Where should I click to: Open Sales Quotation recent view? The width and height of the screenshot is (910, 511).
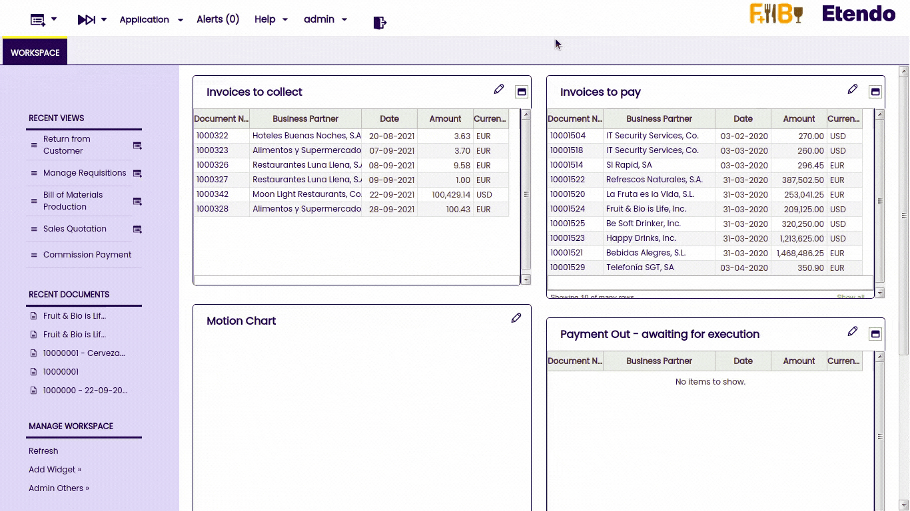pyautogui.click(x=75, y=229)
